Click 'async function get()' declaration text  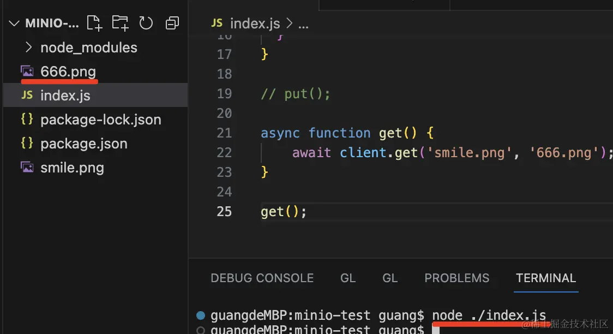(x=339, y=133)
